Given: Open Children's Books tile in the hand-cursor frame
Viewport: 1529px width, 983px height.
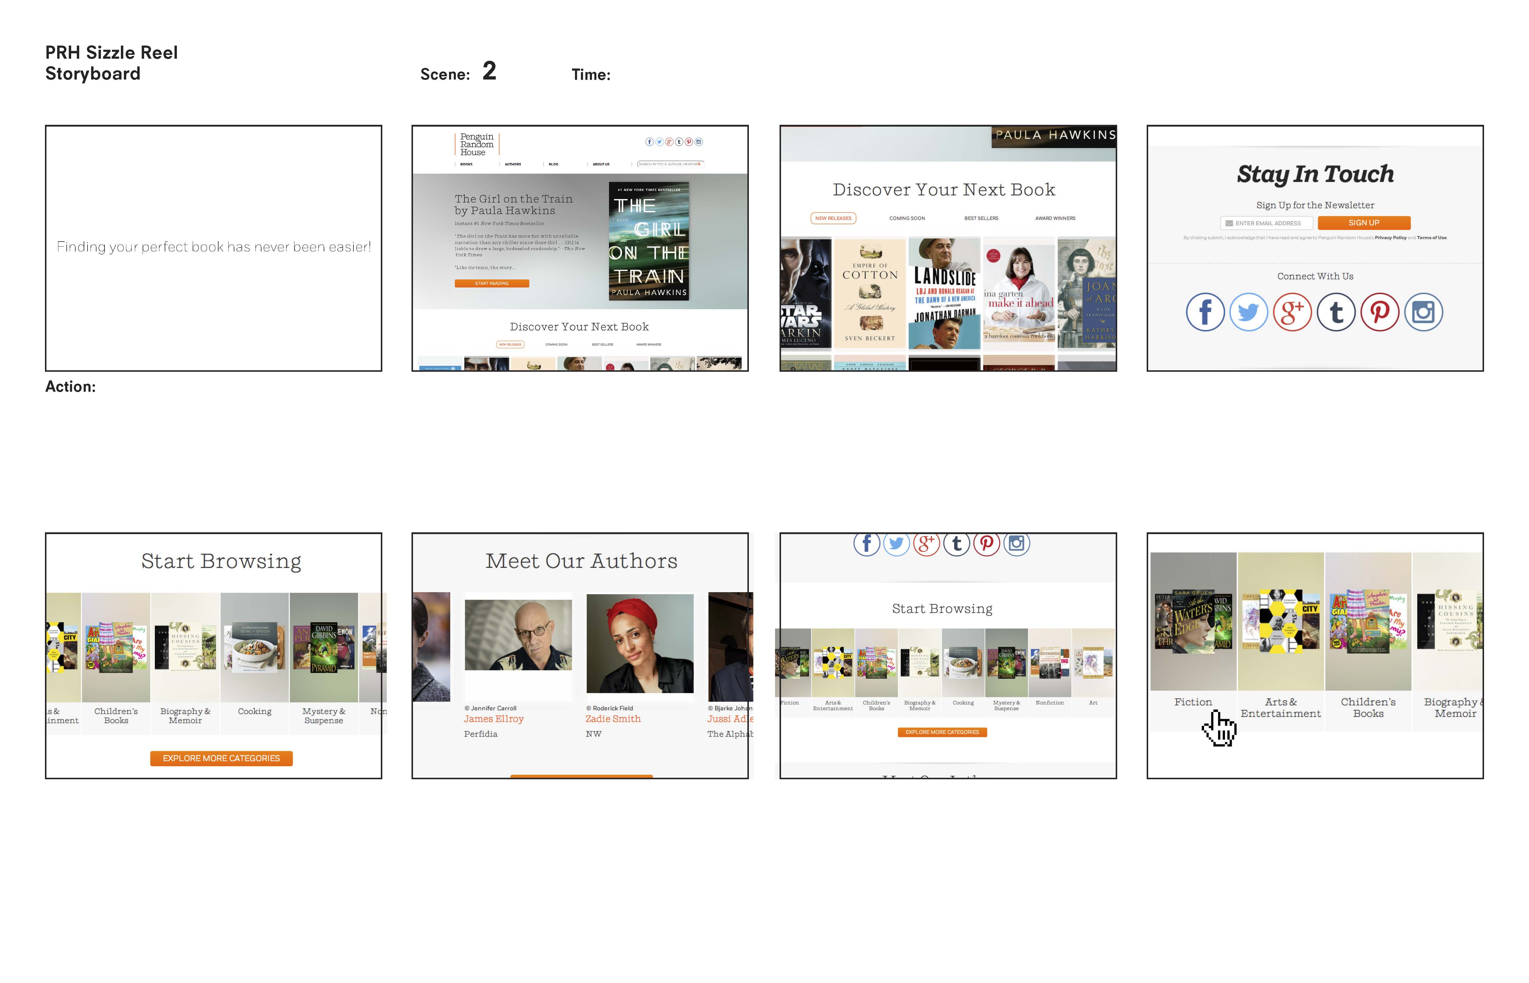Looking at the screenshot, I should click(x=1368, y=642).
